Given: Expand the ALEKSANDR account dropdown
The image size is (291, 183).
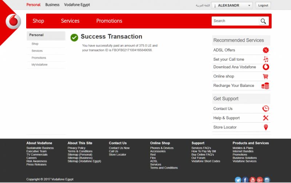Looking at the screenshot, I should click(249, 5).
